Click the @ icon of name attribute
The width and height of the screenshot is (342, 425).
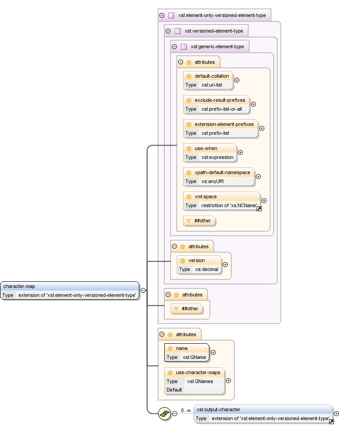[x=170, y=349]
